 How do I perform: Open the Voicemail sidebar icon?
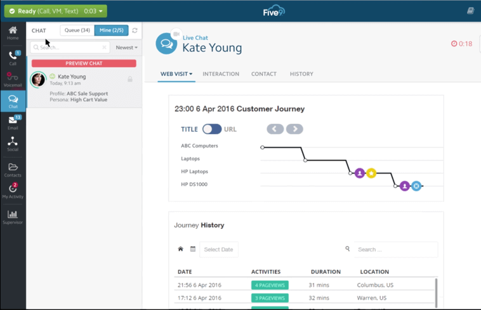[x=13, y=79]
